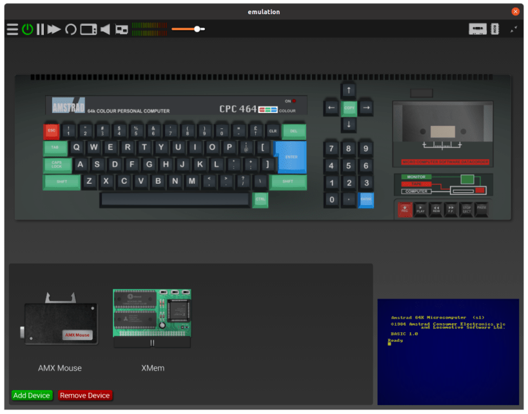528x414 pixels.
Task: Click the audio level meter
Action: point(149,29)
